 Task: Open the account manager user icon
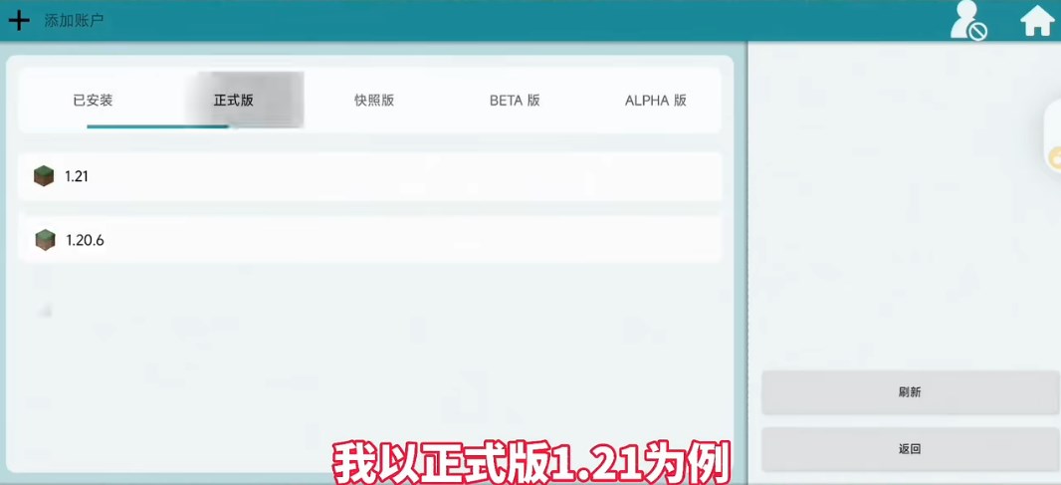point(967,20)
